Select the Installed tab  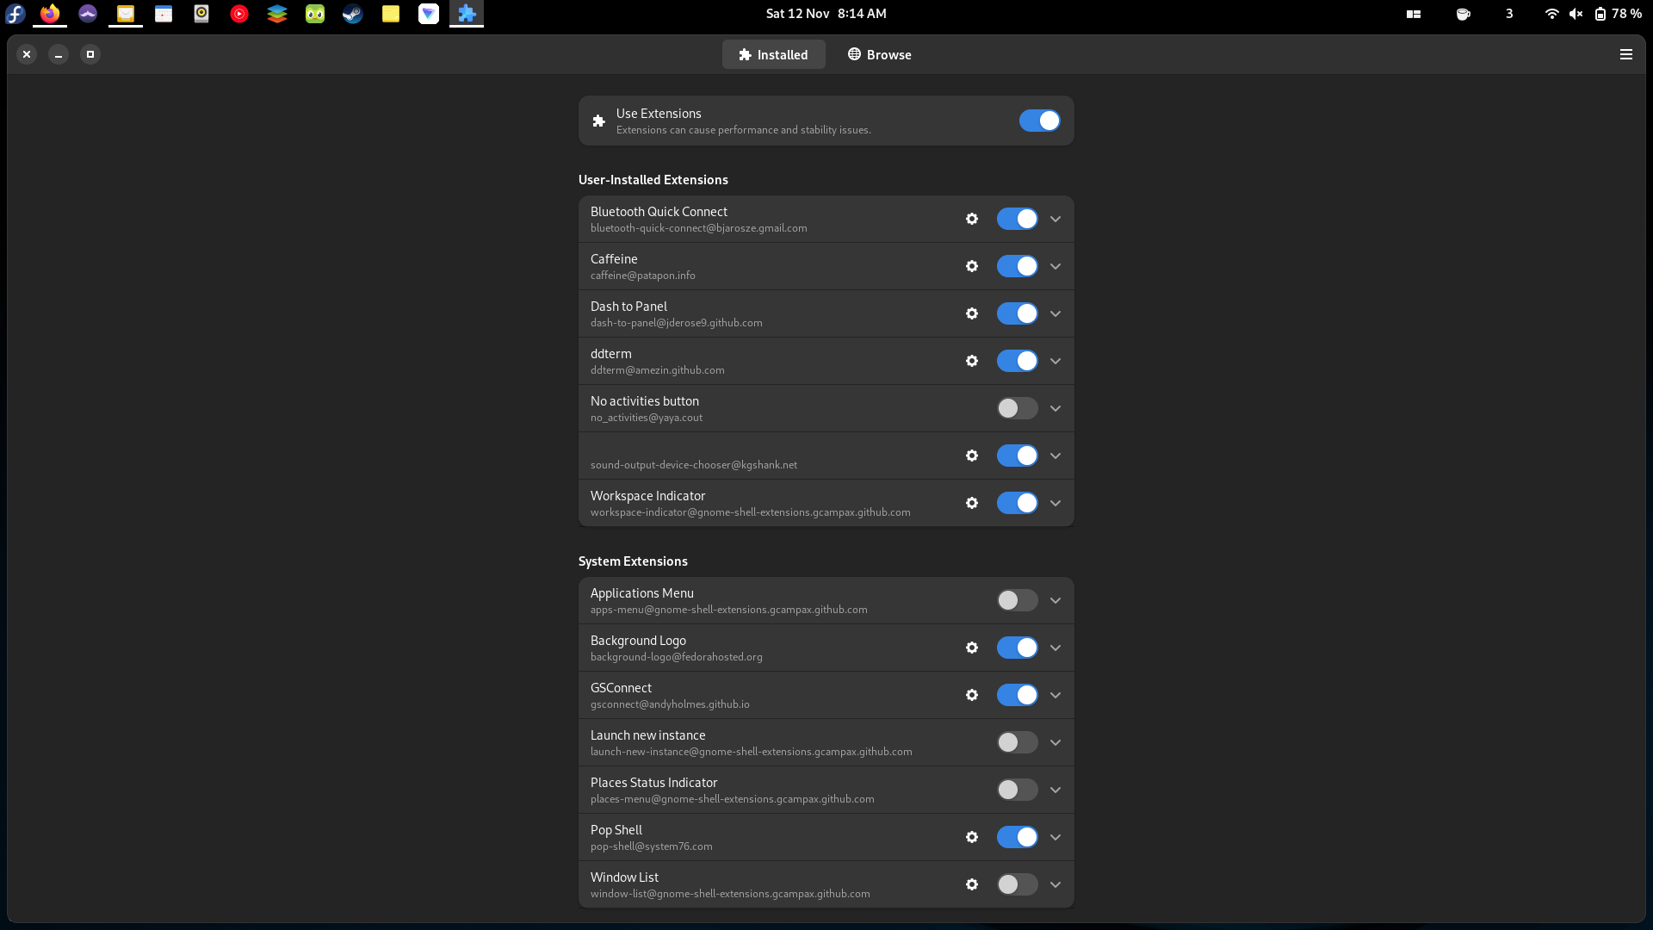pyautogui.click(x=773, y=54)
